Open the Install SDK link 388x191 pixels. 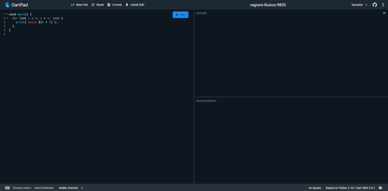click(135, 5)
